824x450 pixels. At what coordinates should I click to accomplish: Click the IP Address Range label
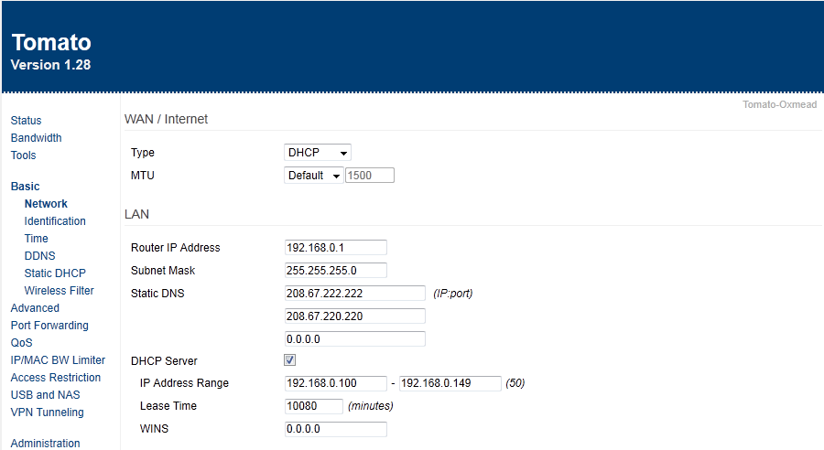click(184, 383)
